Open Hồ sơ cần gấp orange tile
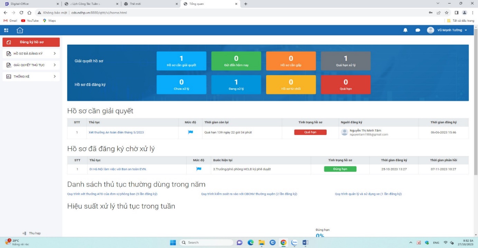 (291, 61)
